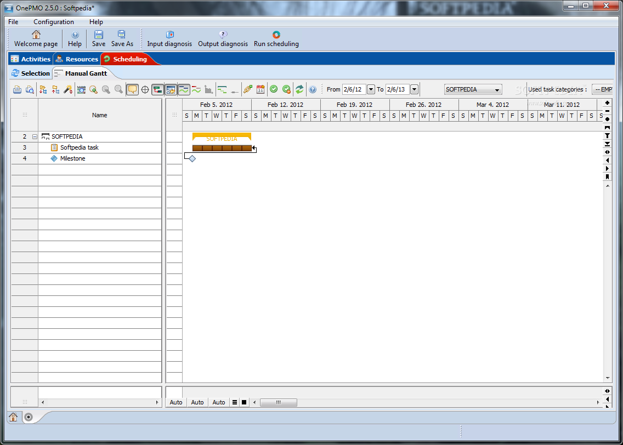Click the orange SOFTPEDIA summary bar

coord(222,137)
